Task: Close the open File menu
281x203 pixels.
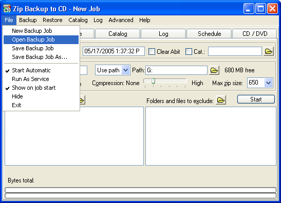Action: pos(9,20)
